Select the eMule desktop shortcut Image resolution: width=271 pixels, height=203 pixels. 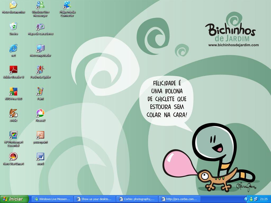pos(13,113)
